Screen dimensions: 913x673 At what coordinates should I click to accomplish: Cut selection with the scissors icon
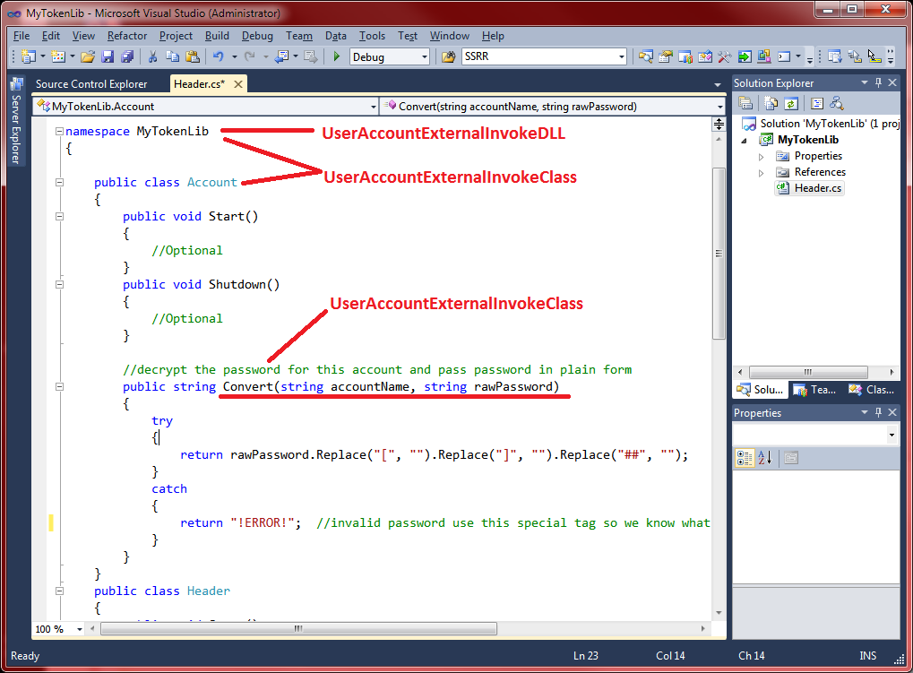pos(152,56)
